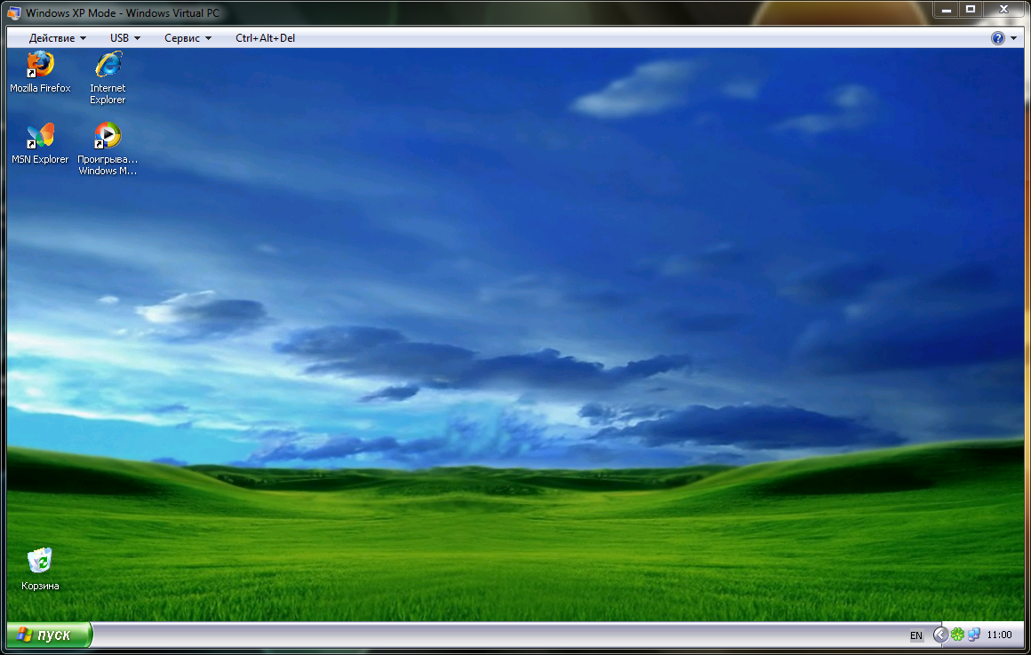Open the Действие dropdown menu

(x=57, y=38)
